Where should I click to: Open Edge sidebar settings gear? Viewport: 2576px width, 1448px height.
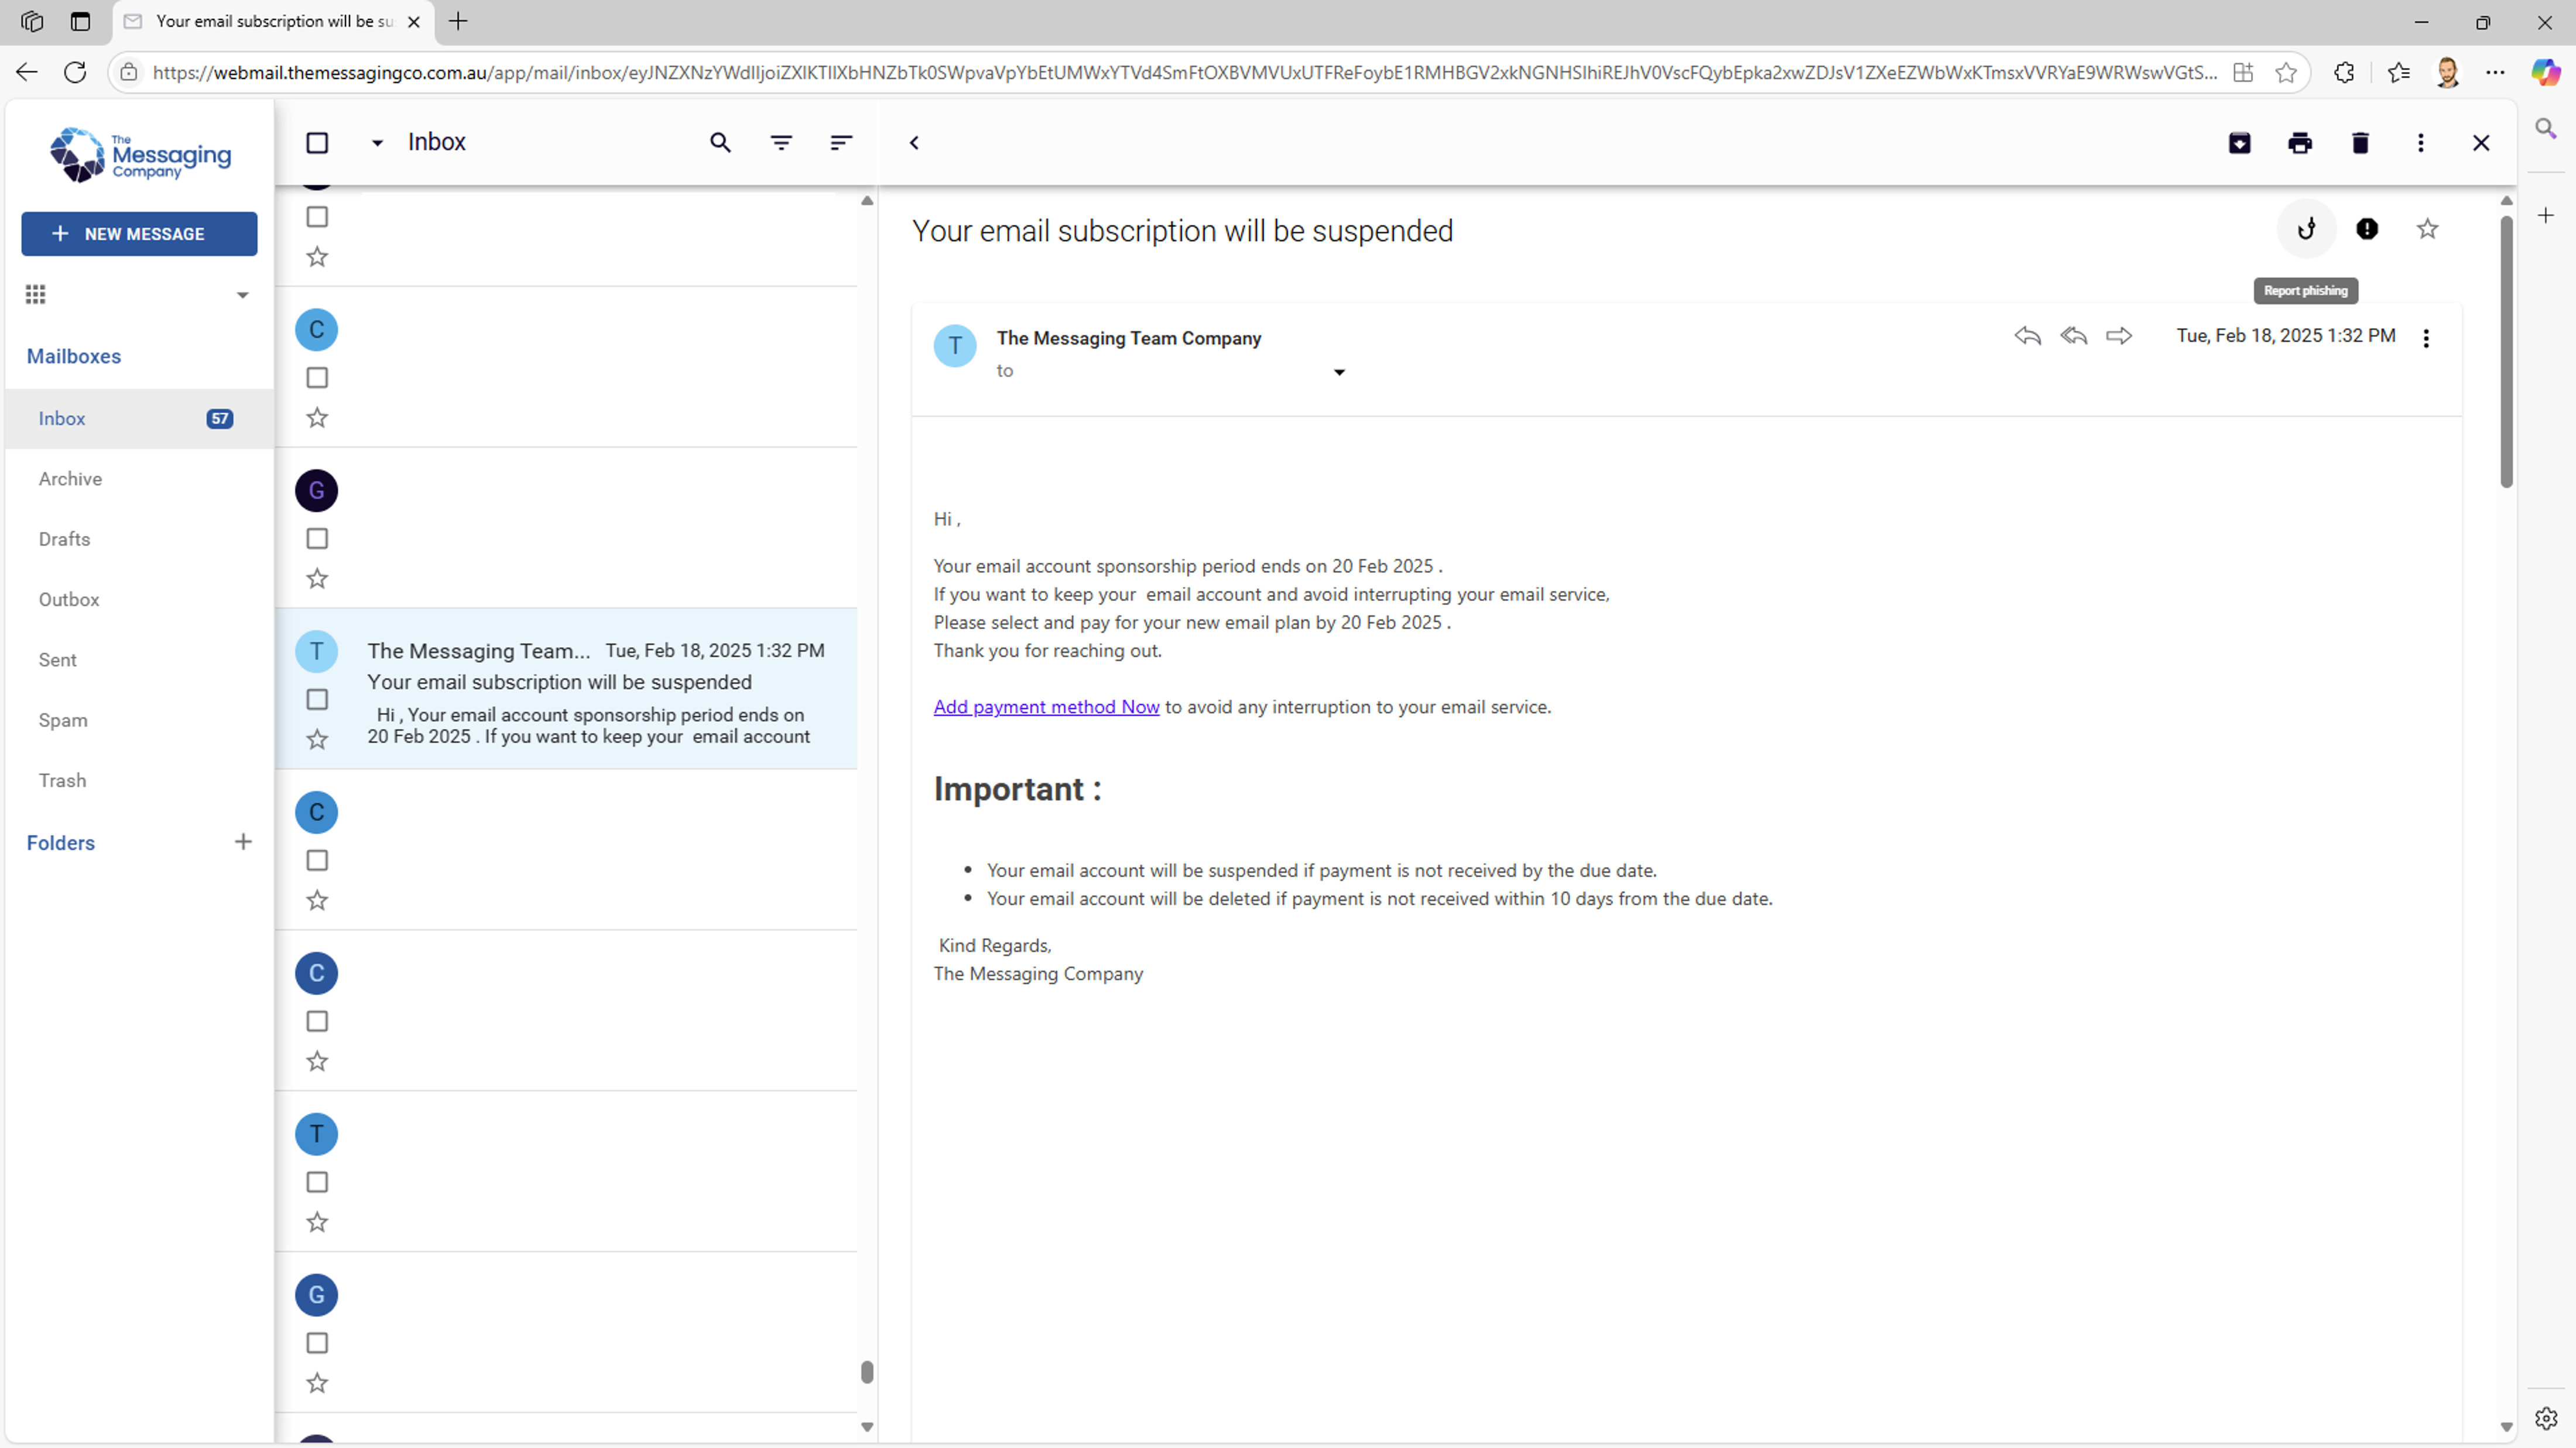2546,1418
